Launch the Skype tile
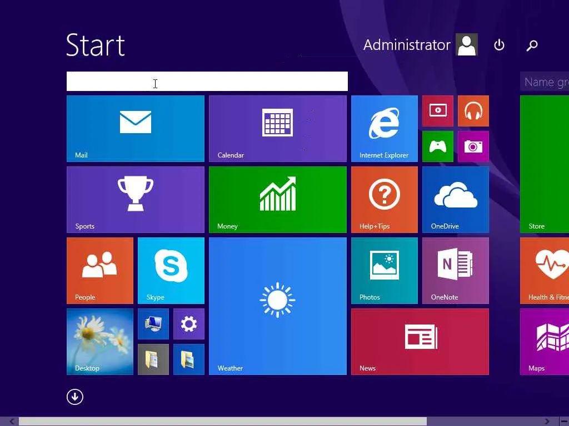 click(x=171, y=271)
